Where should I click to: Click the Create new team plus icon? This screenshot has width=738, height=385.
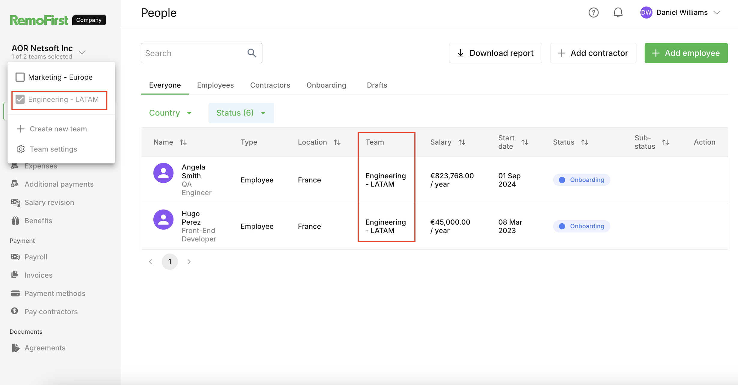tap(21, 129)
